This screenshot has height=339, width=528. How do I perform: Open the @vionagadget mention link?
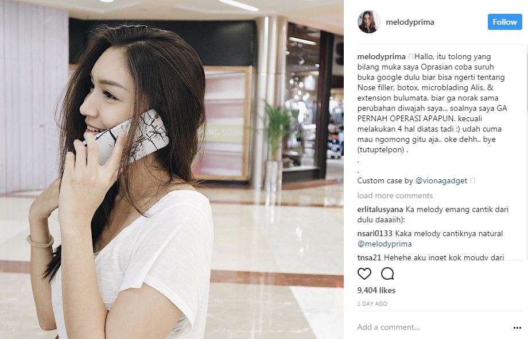441,180
